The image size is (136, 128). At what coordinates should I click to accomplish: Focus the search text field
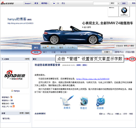tap(101, 3)
